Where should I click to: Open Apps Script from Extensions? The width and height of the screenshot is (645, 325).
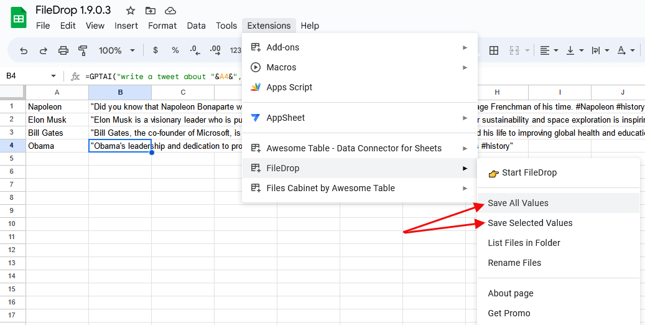coord(360,87)
